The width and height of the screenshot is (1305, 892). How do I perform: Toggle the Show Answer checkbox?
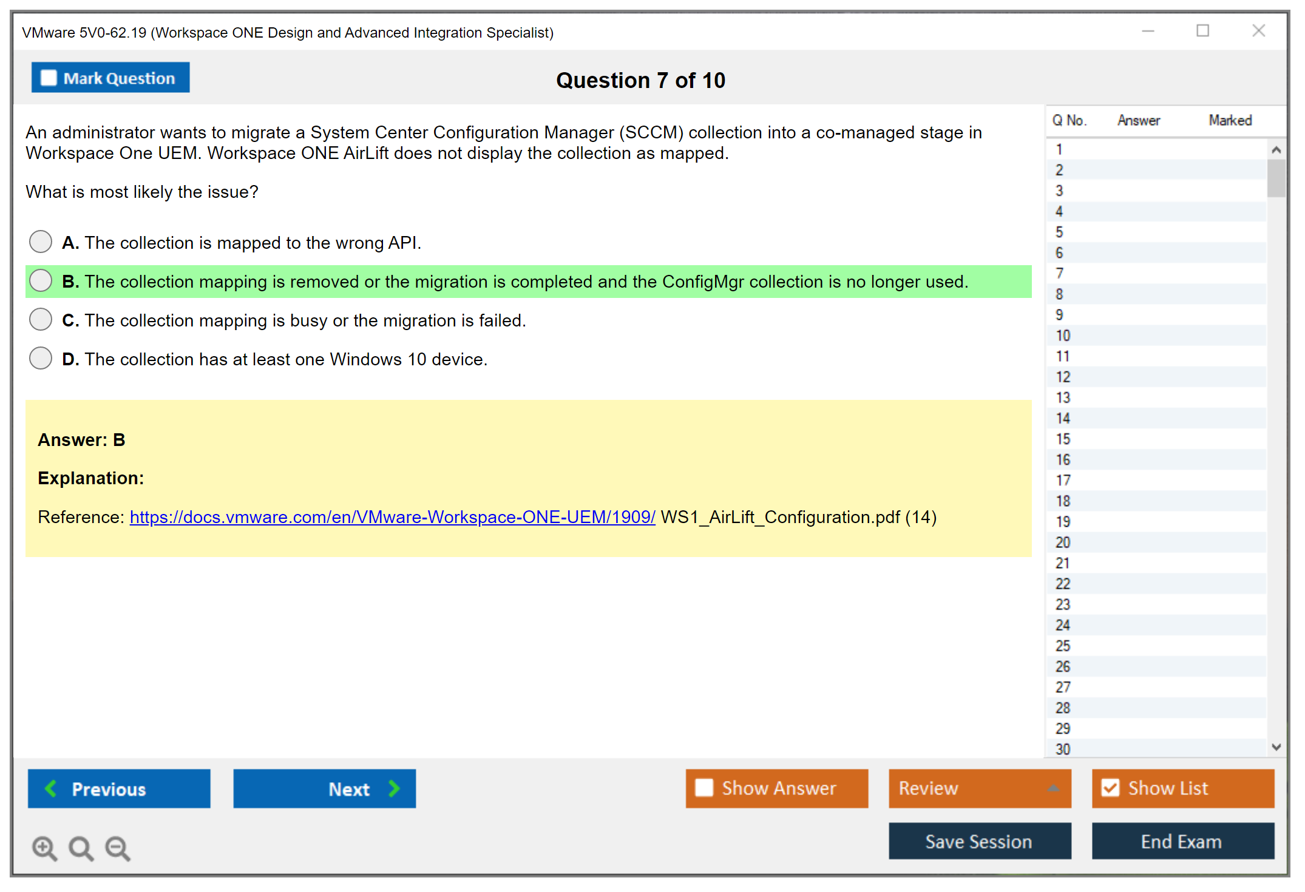[704, 788]
